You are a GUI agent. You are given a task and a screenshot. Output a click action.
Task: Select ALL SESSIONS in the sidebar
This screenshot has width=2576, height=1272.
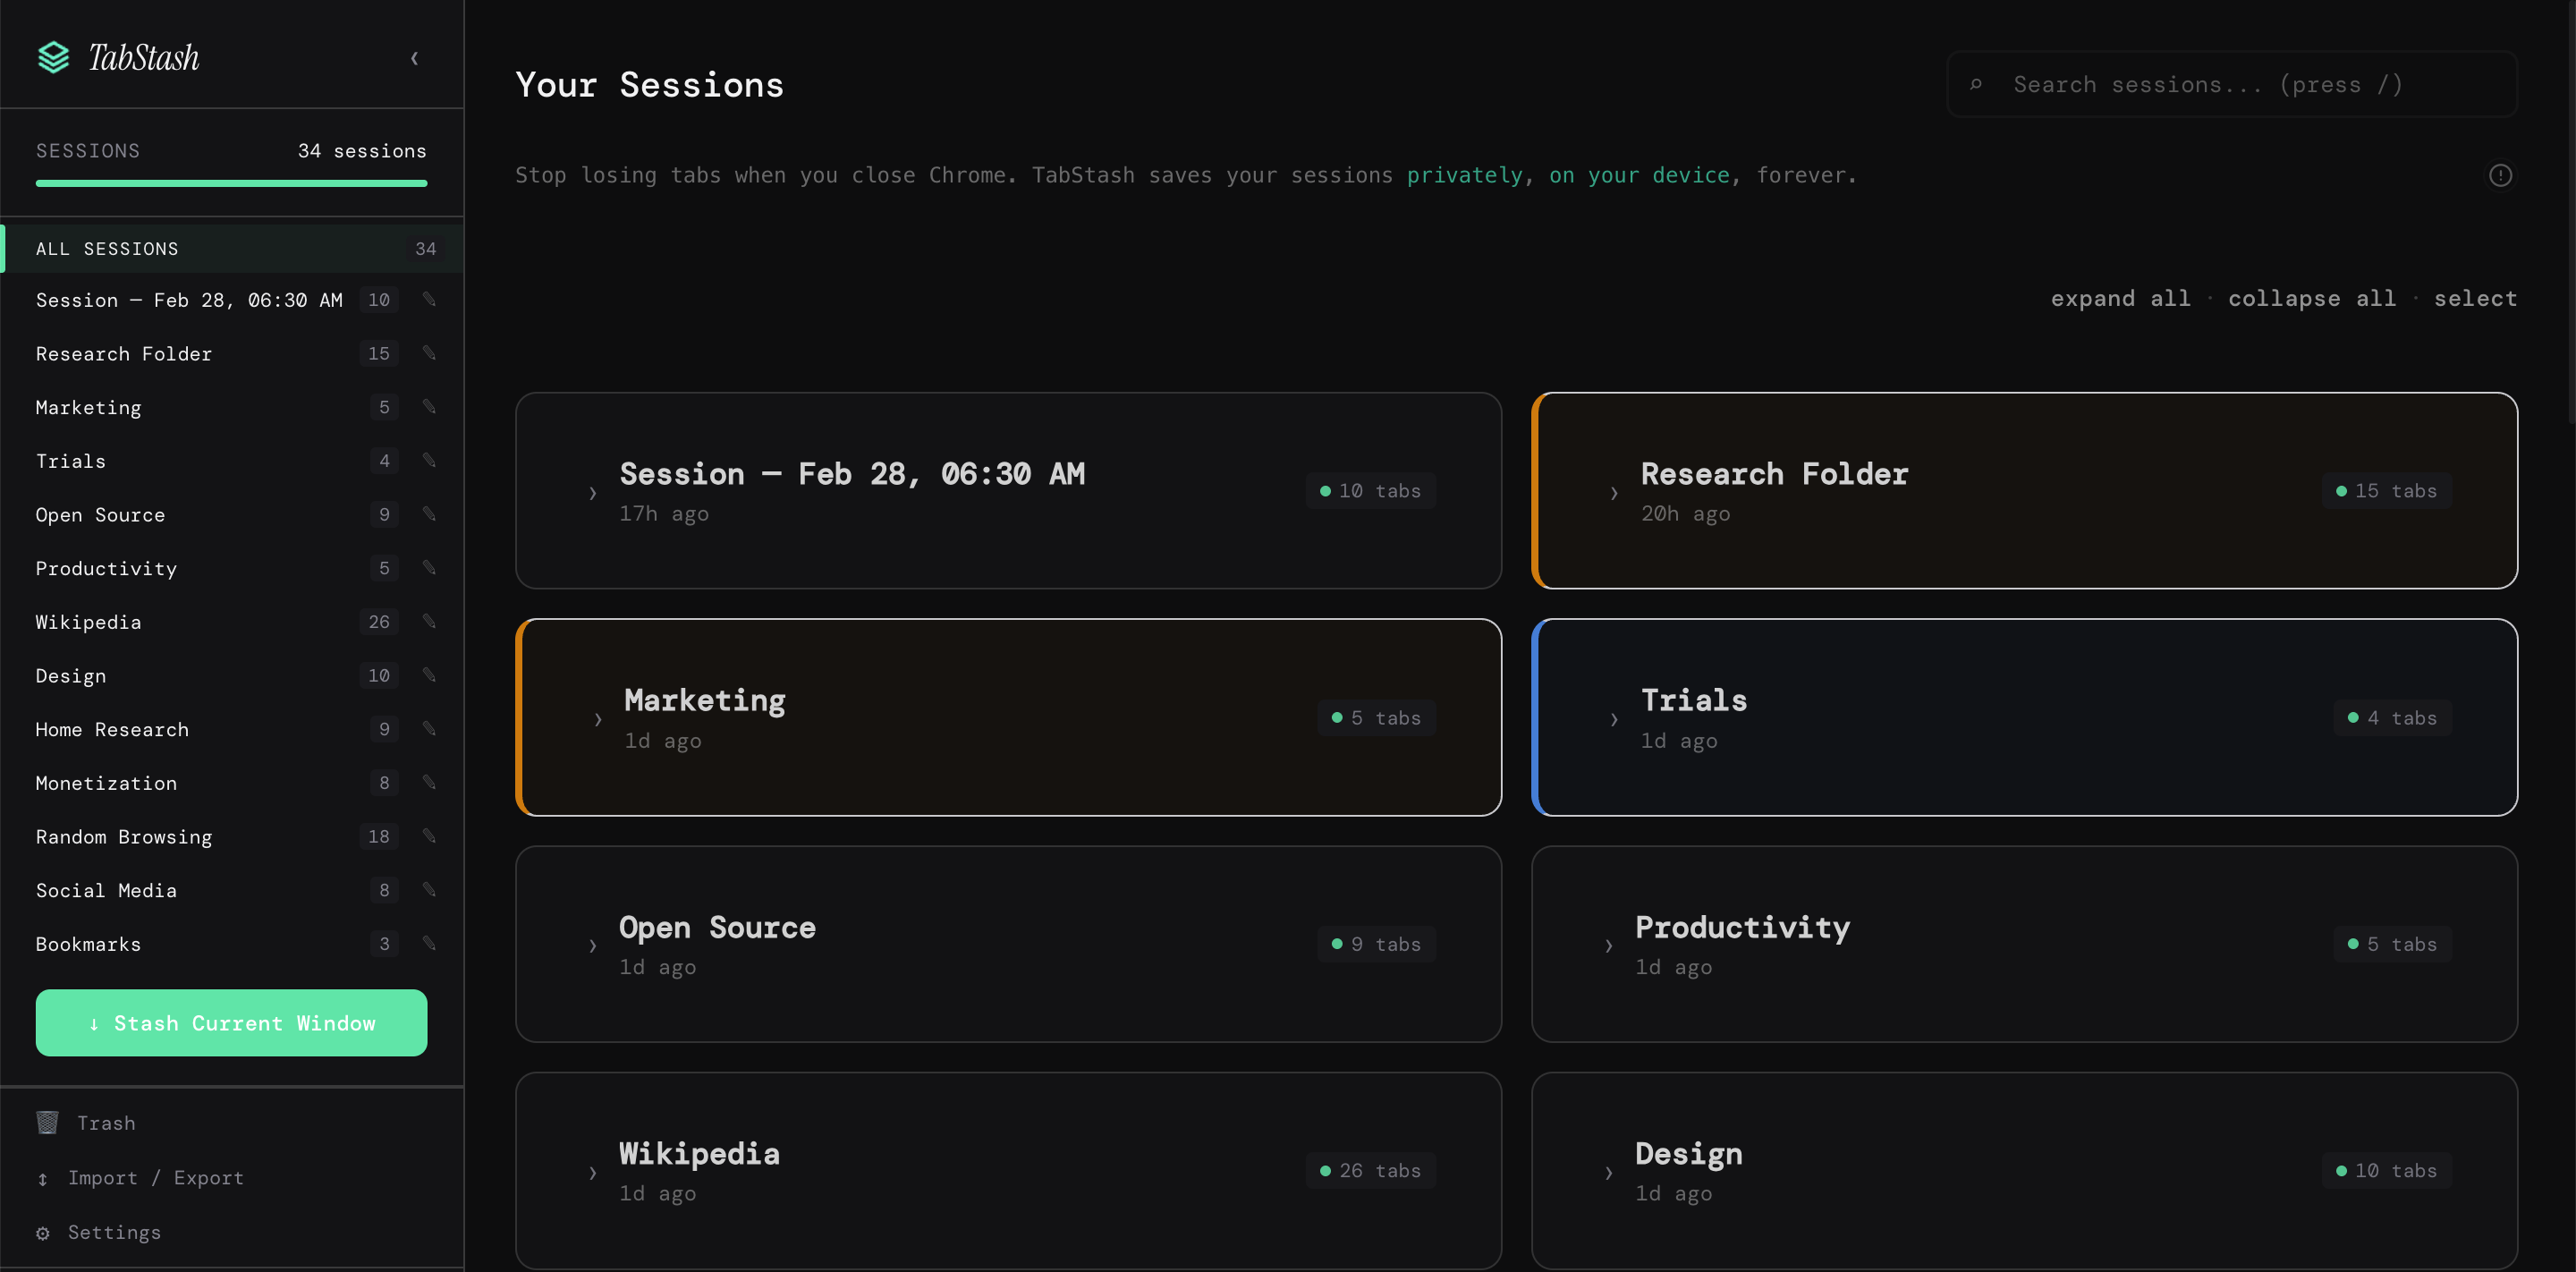click(x=107, y=248)
